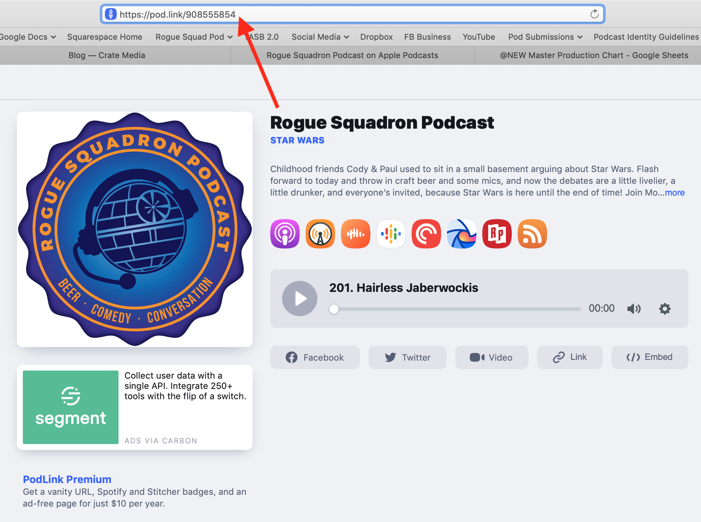Viewport: 701px width, 522px height.
Task: Open the Apple Podcasts badge icon
Action: coord(285,234)
